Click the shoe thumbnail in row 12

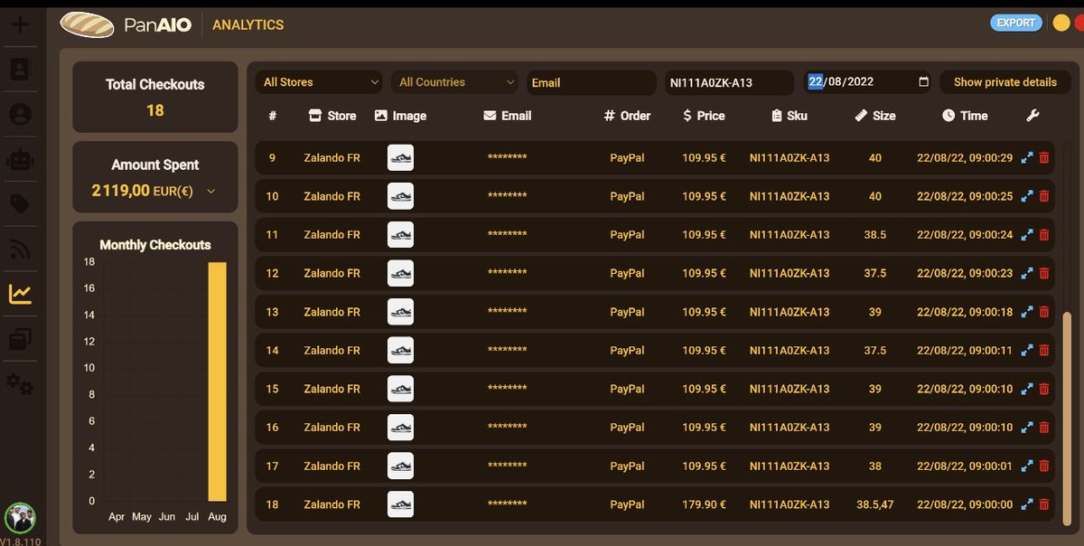pyautogui.click(x=400, y=273)
